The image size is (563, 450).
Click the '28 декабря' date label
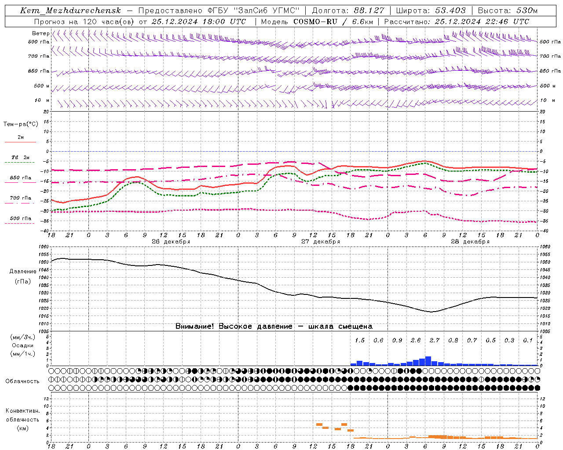click(x=470, y=242)
